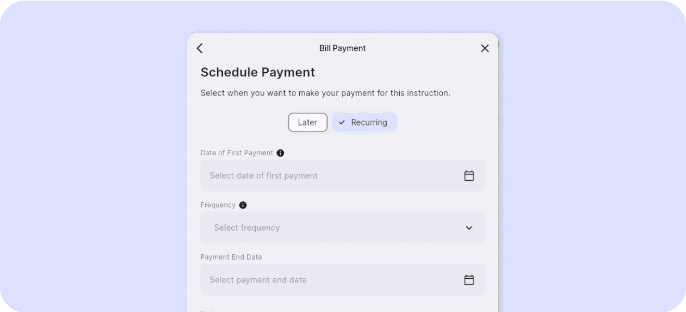Show Date of First Payment info tooltip

[280, 153]
